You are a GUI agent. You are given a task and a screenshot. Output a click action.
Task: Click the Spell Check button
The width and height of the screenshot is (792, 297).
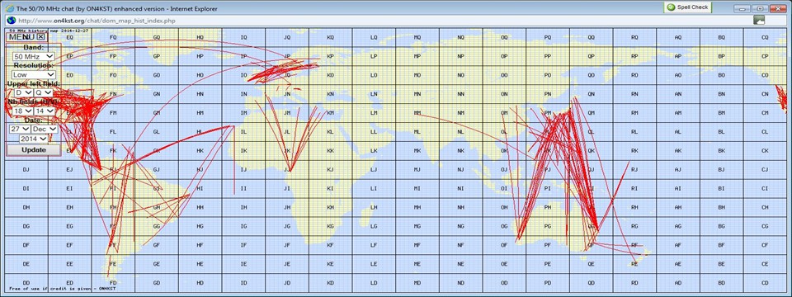687,7
